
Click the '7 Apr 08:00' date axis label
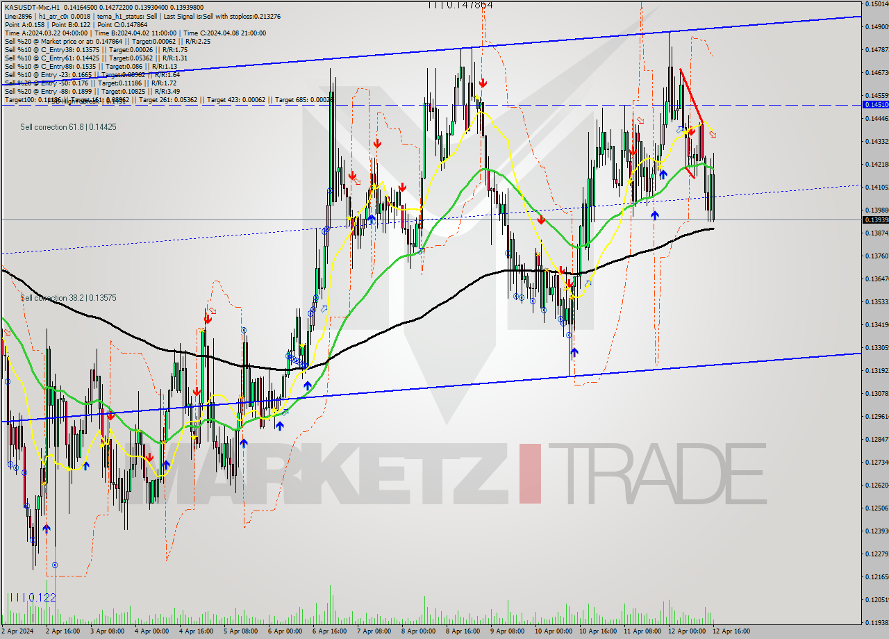click(x=373, y=631)
